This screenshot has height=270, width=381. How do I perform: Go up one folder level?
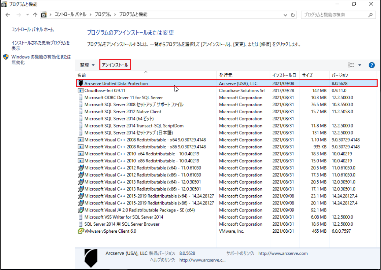[35, 15]
